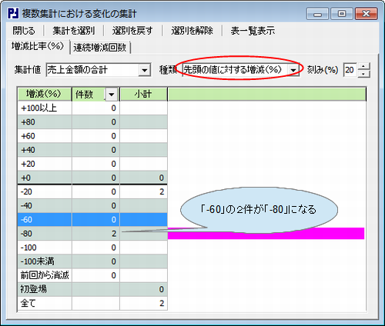
Task: Click the 集計を選別 menu item
Action: click(74, 31)
